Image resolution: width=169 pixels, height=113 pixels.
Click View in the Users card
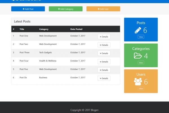[x=141, y=88]
